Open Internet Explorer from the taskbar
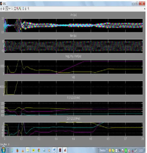The height and width of the screenshot is (153, 147). [12, 150]
